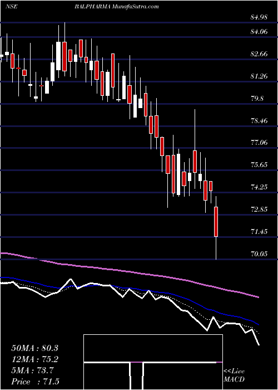Click the 84.98 price axis label

(x=259, y=17)
